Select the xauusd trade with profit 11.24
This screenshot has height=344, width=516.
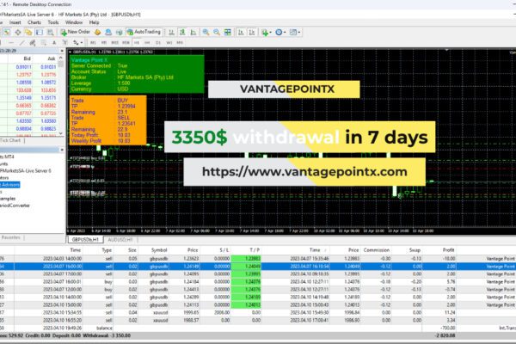258,312
